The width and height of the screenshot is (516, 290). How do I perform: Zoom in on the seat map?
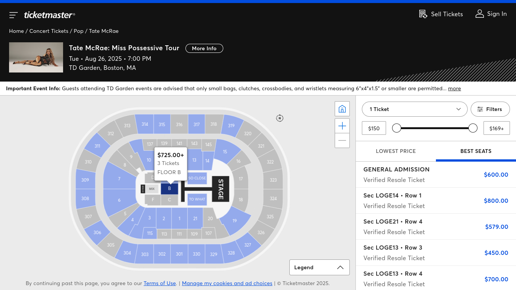(342, 126)
